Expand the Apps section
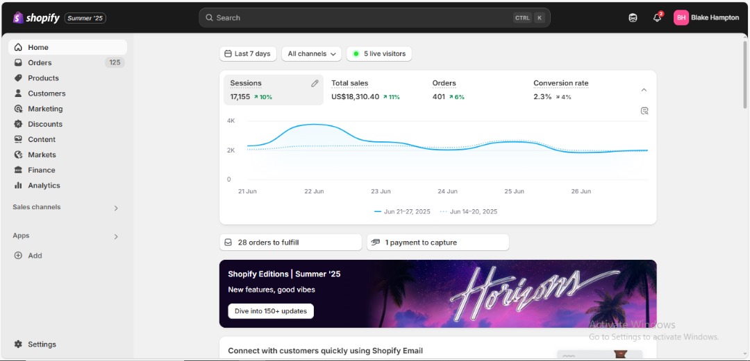Image resolution: width=750 pixels, height=361 pixels. tap(116, 236)
